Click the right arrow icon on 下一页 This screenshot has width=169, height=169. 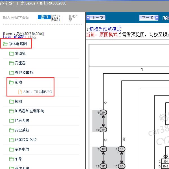click(157, 17)
